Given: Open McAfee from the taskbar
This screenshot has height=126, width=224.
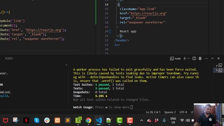Looking at the screenshot, I should click(x=6, y=120).
